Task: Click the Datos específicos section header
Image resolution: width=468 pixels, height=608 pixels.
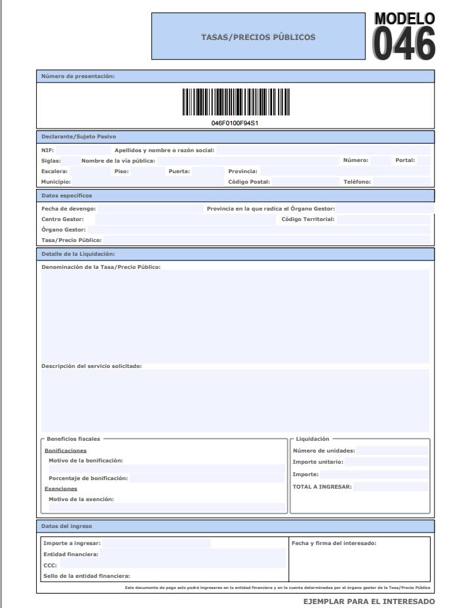Action: click(x=235, y=196)
